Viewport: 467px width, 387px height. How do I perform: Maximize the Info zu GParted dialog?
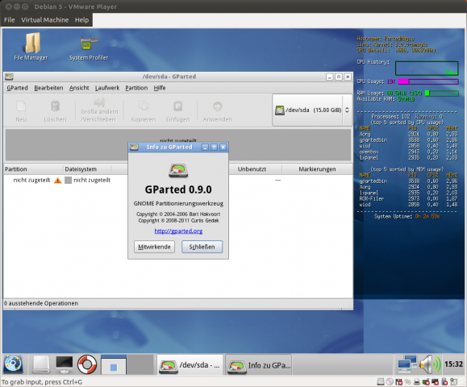[214, 147]
